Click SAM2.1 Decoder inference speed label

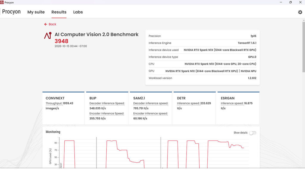tap(151, 103)
